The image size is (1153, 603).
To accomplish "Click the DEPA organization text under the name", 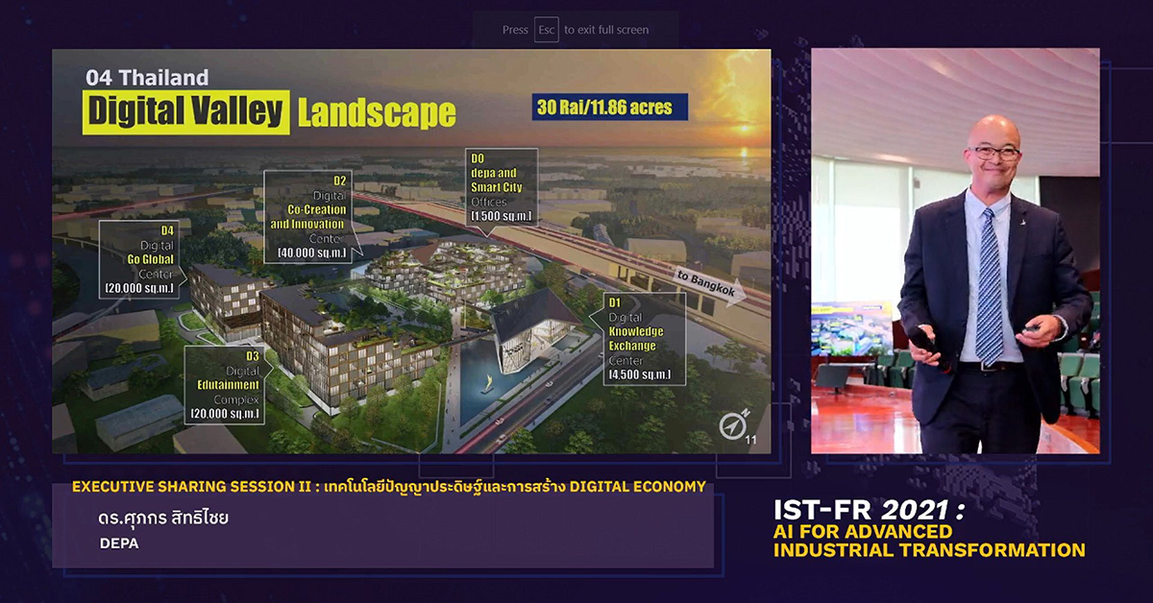I will click(x=119, y=543).
